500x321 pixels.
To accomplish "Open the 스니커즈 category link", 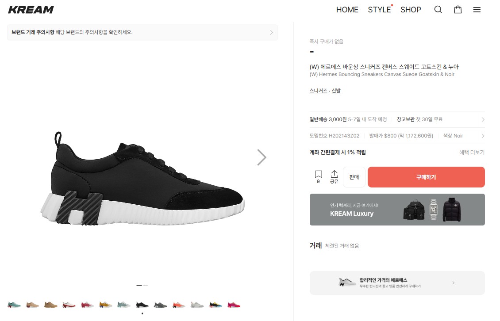I will (x=318, y=91).
